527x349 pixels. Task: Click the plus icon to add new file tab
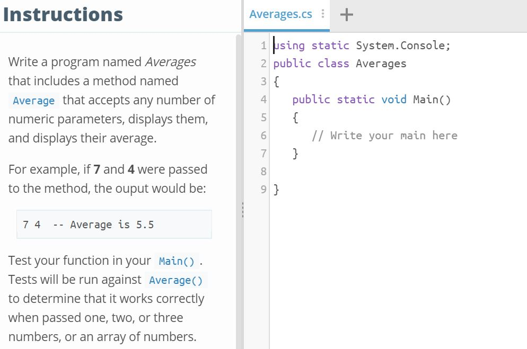346,14
